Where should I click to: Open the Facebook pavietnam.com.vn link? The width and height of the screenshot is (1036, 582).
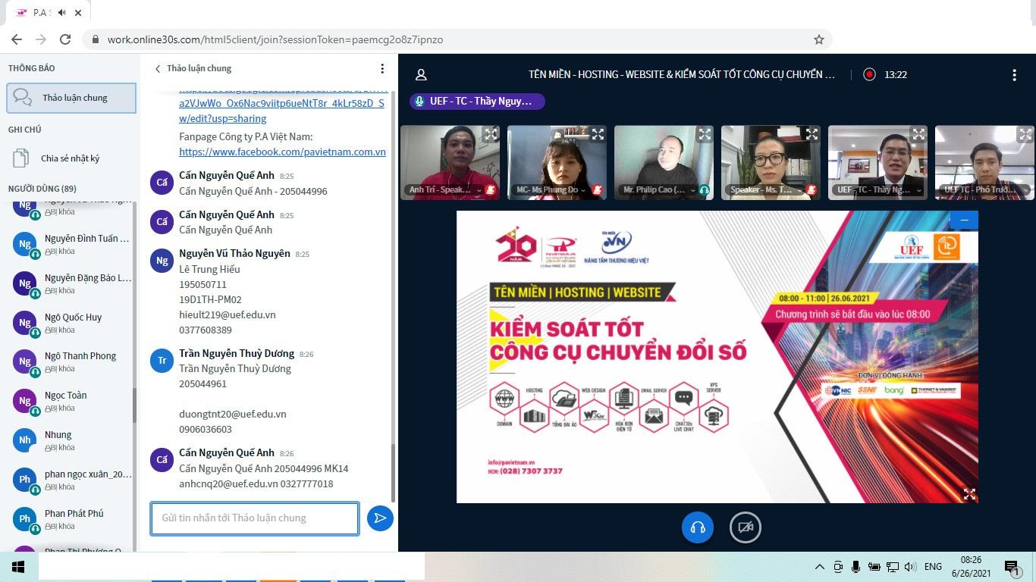pyautogui.click(x=282, y=152)
